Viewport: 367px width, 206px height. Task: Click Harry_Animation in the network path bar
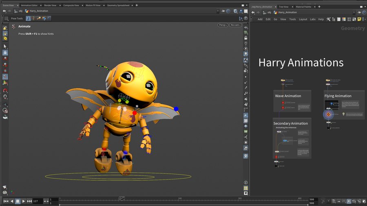(287, 12)
